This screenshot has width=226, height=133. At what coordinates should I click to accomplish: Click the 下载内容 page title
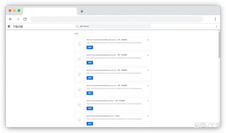(18, 27)
